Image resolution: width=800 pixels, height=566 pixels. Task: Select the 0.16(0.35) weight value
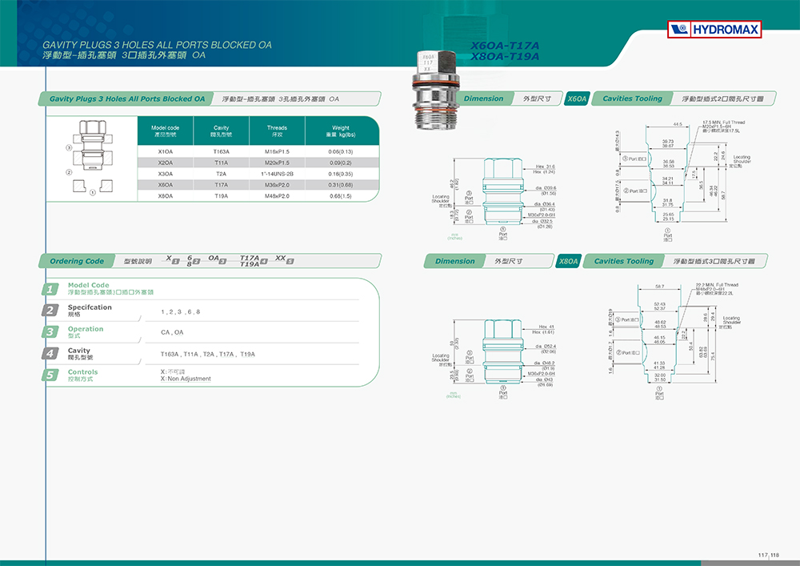pyautogui.click(x=341, y=174)
